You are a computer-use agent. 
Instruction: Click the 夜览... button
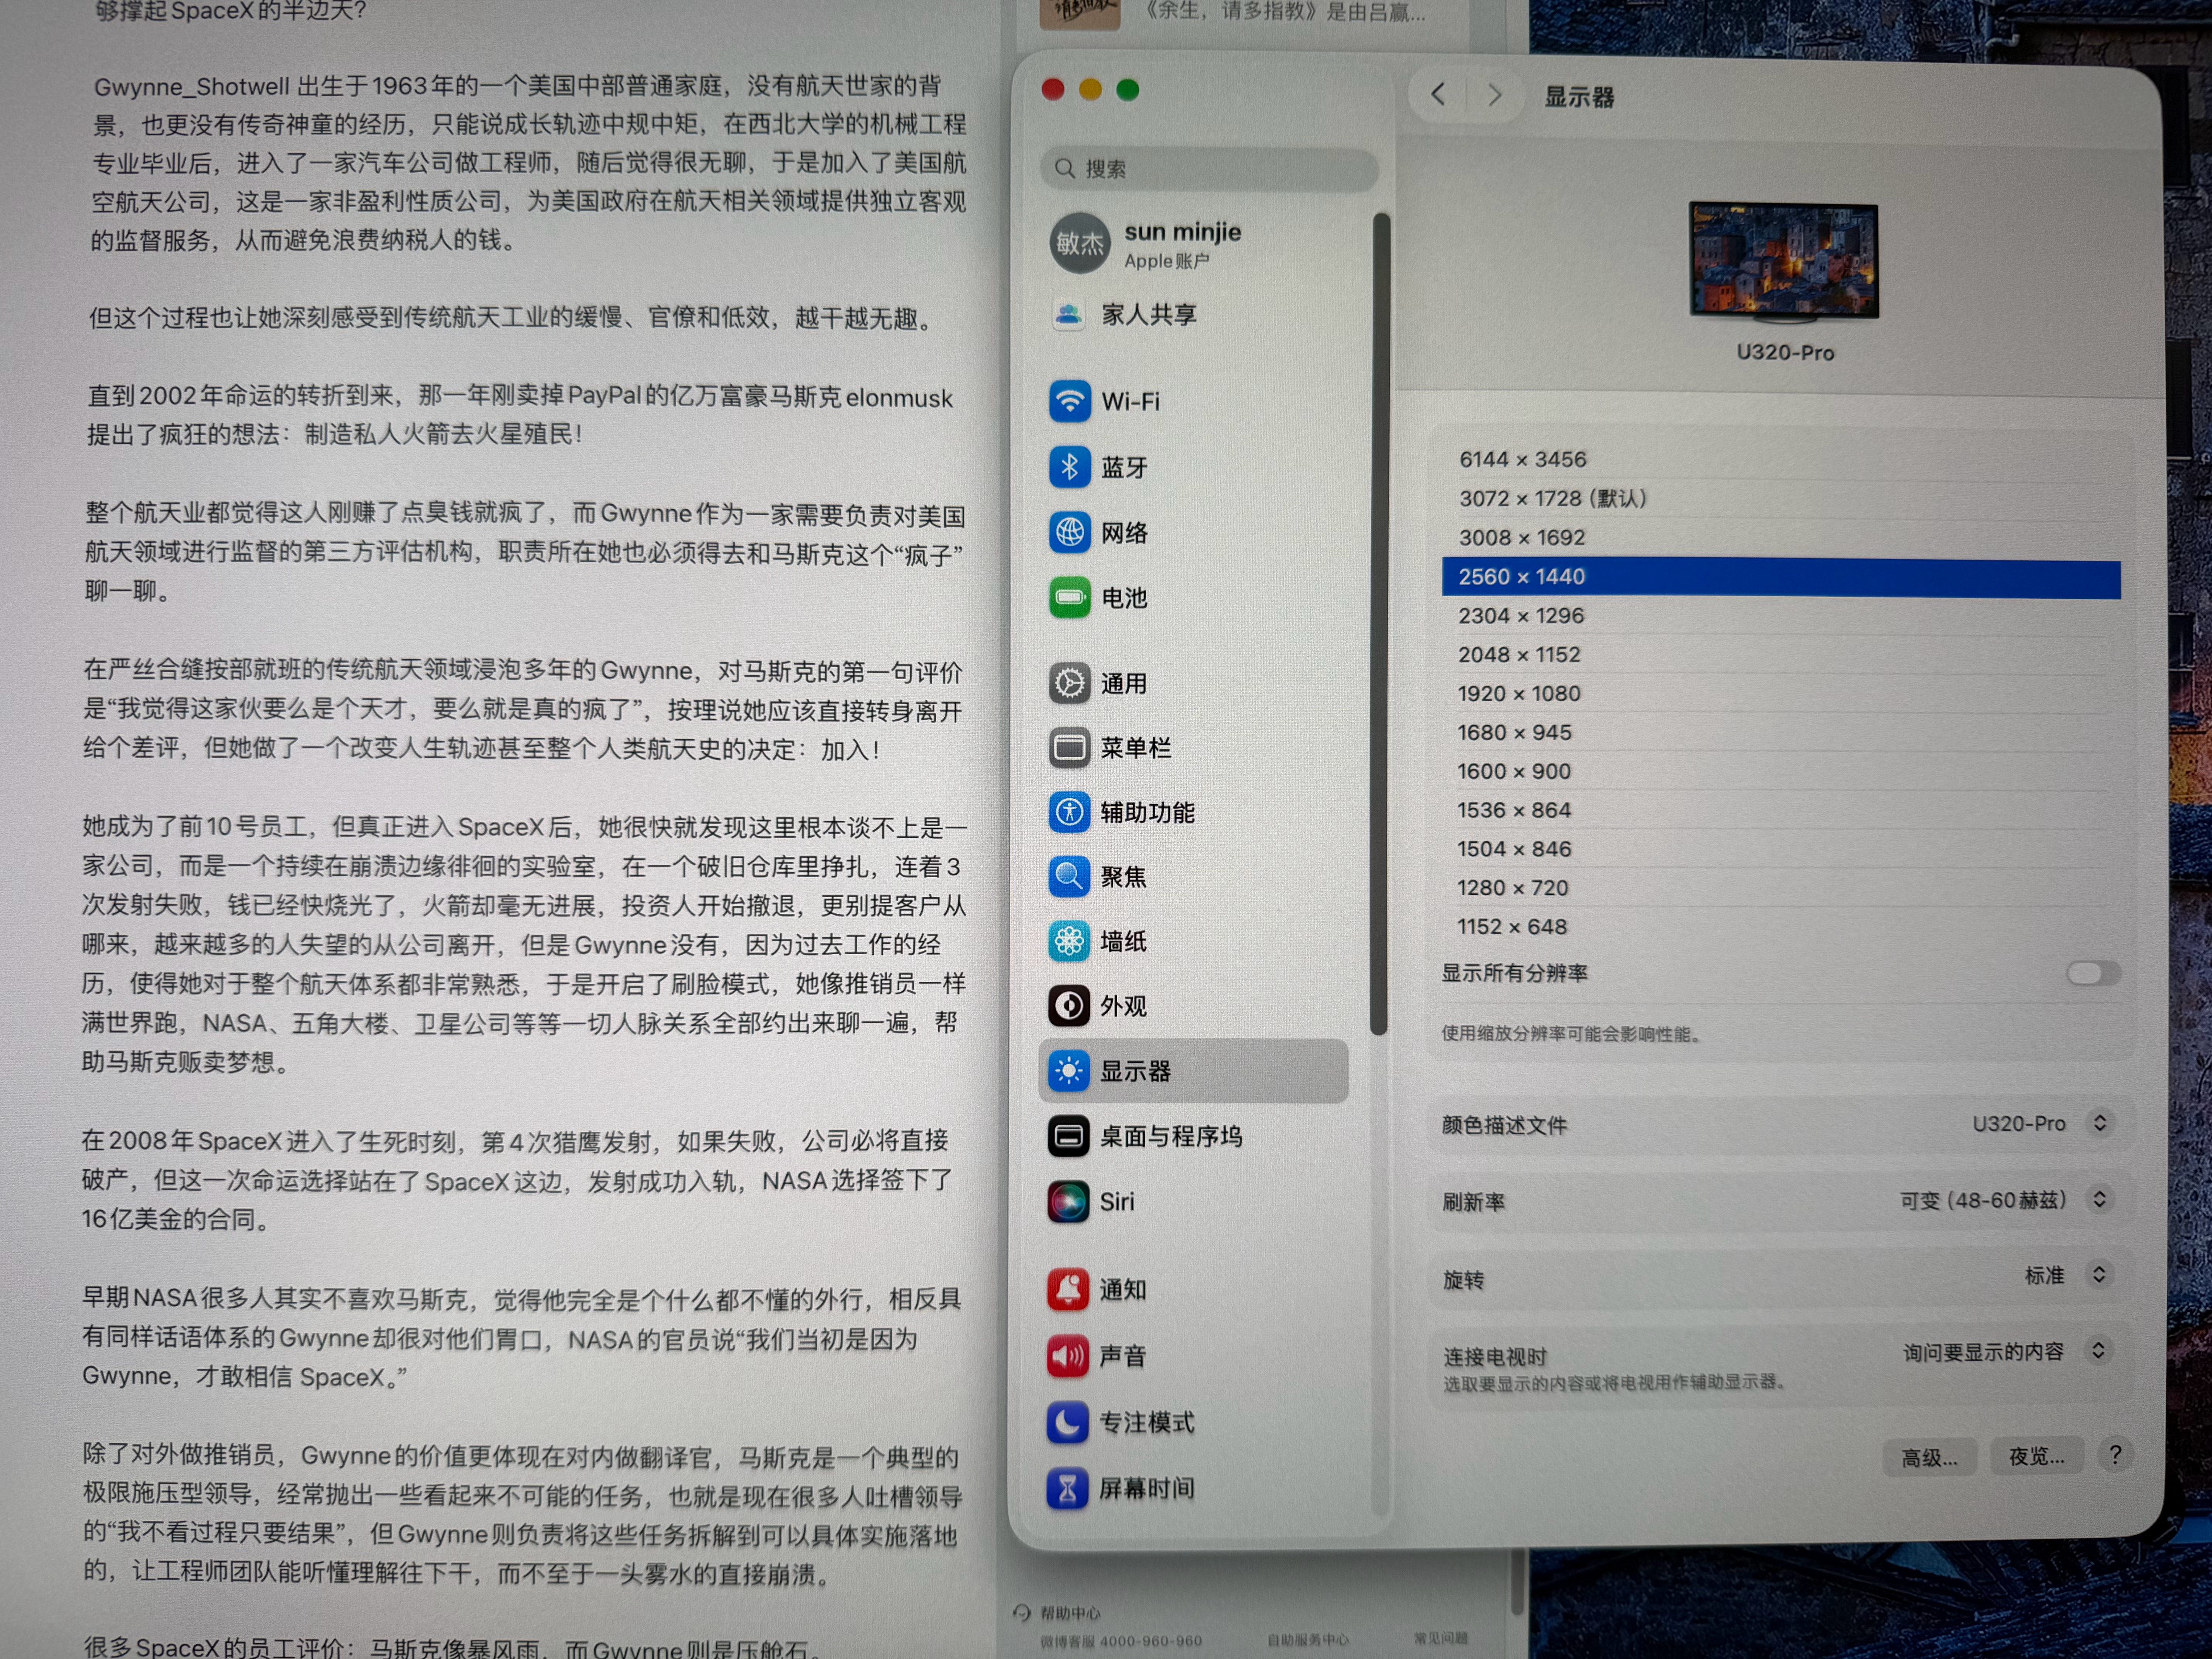[x=2036, y=1456]
